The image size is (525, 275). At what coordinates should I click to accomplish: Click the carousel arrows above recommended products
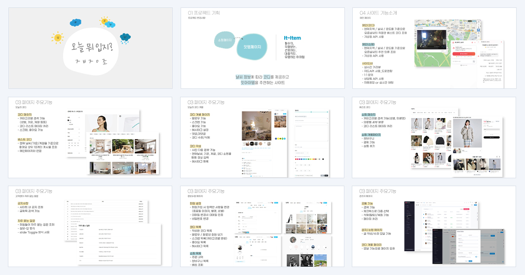(497, 157)
